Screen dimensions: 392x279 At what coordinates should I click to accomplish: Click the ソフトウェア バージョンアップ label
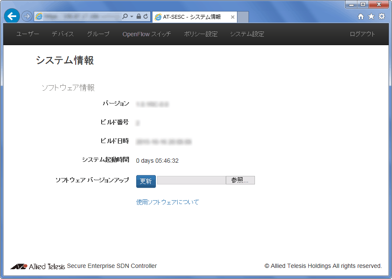click(92, 180)
